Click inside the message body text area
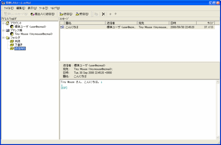This screenshot has height=145, width=221. (138, 110)
